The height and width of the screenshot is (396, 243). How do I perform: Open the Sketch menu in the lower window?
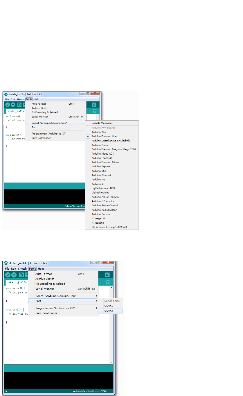coord(22,269)
